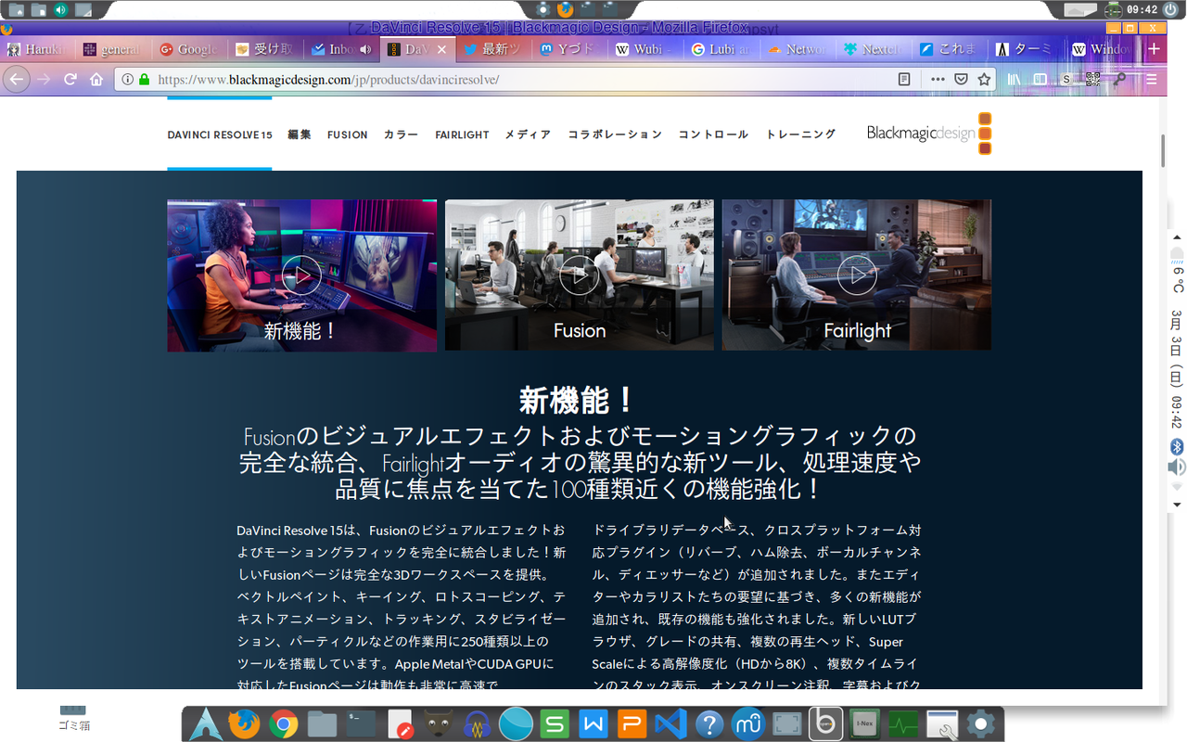Go back with the Firefox back arrow

pos(16,79)
